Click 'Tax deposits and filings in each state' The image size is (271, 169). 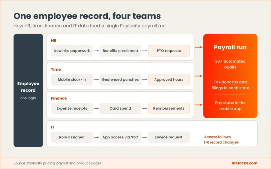pyautogui.click(x=230, y=85)
